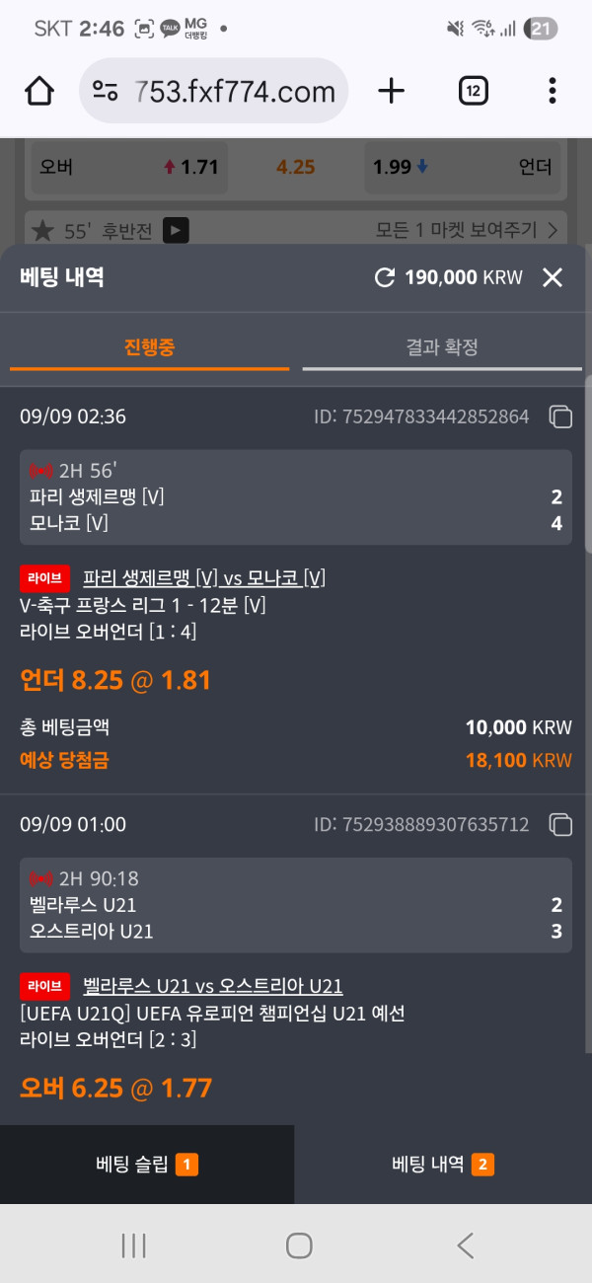Switch to the 진행중 tab
The height and width of the screenshot is (1283, 592).
(x=150, y=347)
